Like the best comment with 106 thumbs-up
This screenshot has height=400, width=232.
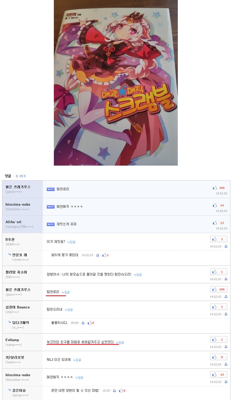point(215,188)
